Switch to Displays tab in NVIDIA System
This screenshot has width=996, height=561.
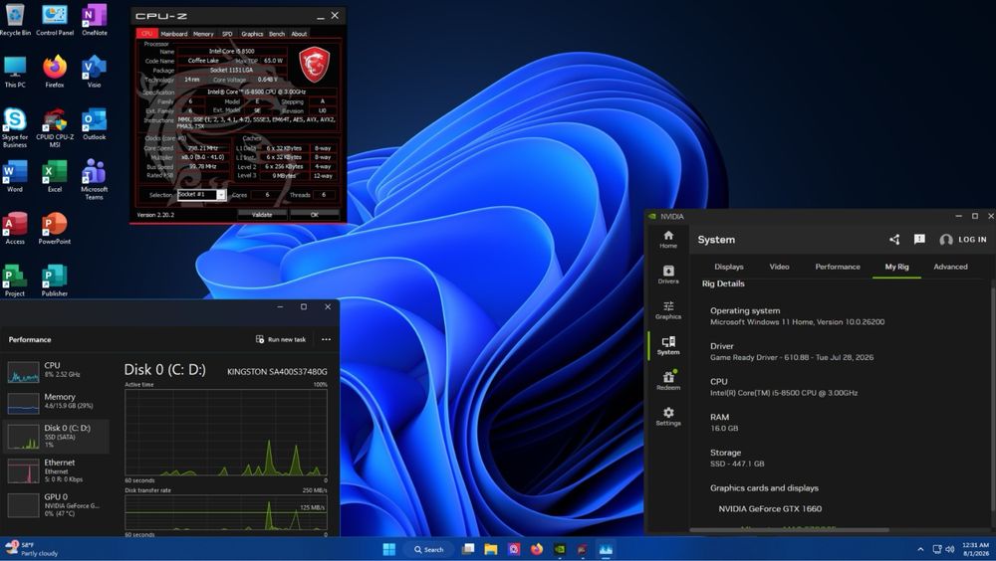coord(729,267)
